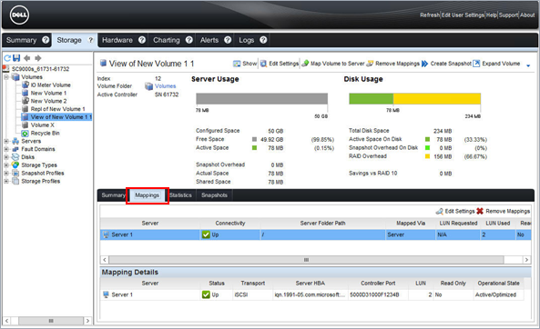Open the Help link in header
Screen dimensions: 540x329
[491, 15]
